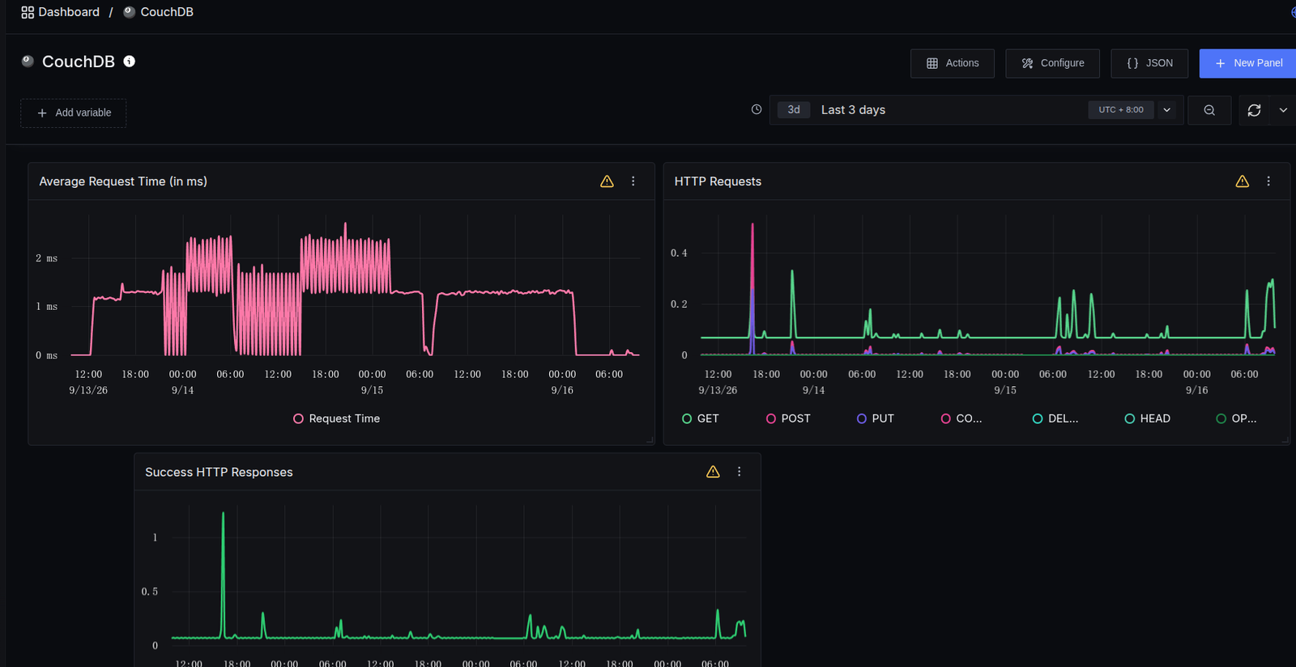Open the CouchDB info icon tooltip
Viewport: 1296px width, 667px height.
tap(129, 62)
